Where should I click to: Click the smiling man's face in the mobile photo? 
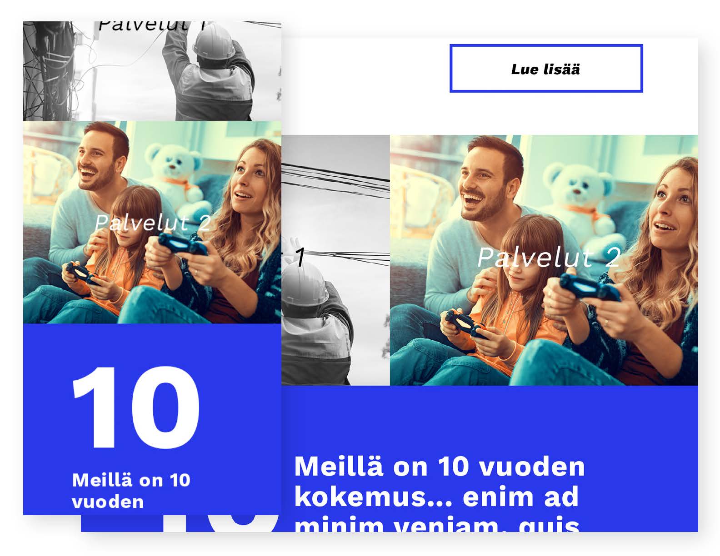pos(100,159)
